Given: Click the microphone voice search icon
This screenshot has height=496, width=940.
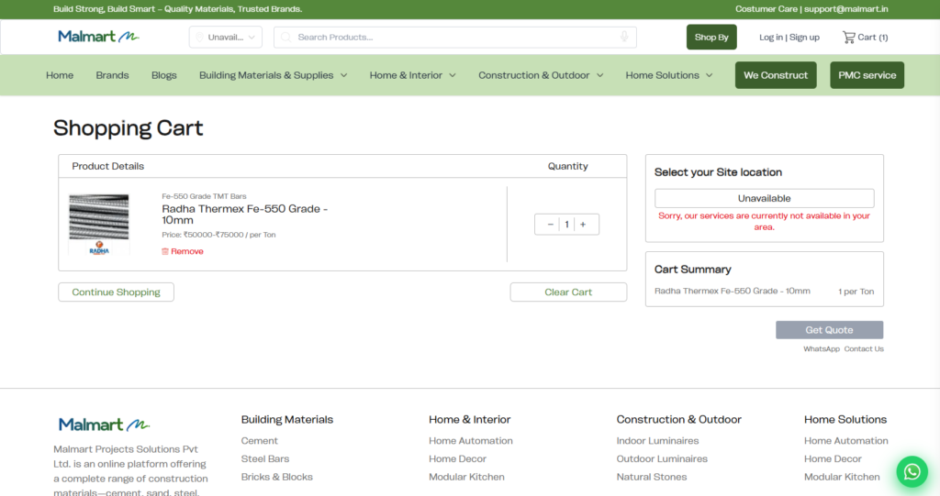Looking at the screenshot, I should coord(624,38).
